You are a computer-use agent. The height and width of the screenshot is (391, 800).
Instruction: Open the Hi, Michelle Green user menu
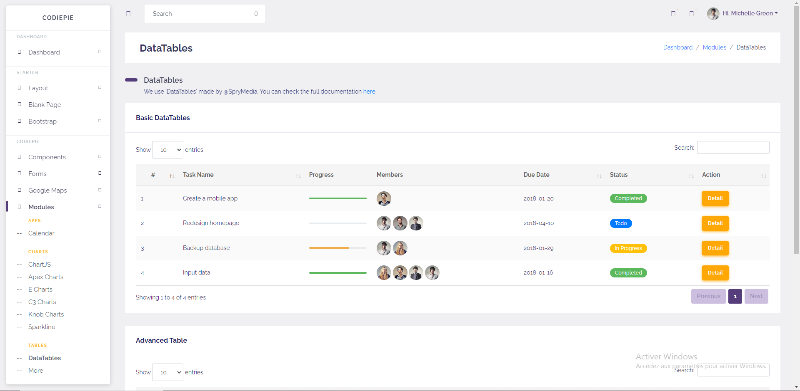click(750, 13)
